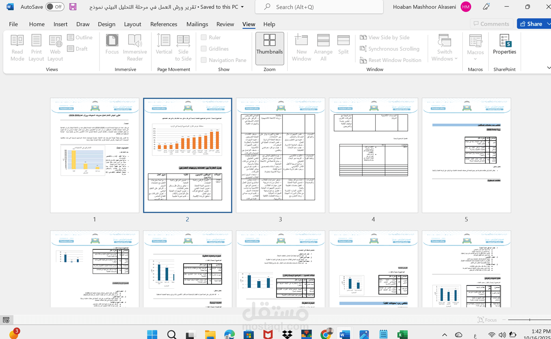
Task: Turn on AutoSave toggle
Action: tap(54, 6)
